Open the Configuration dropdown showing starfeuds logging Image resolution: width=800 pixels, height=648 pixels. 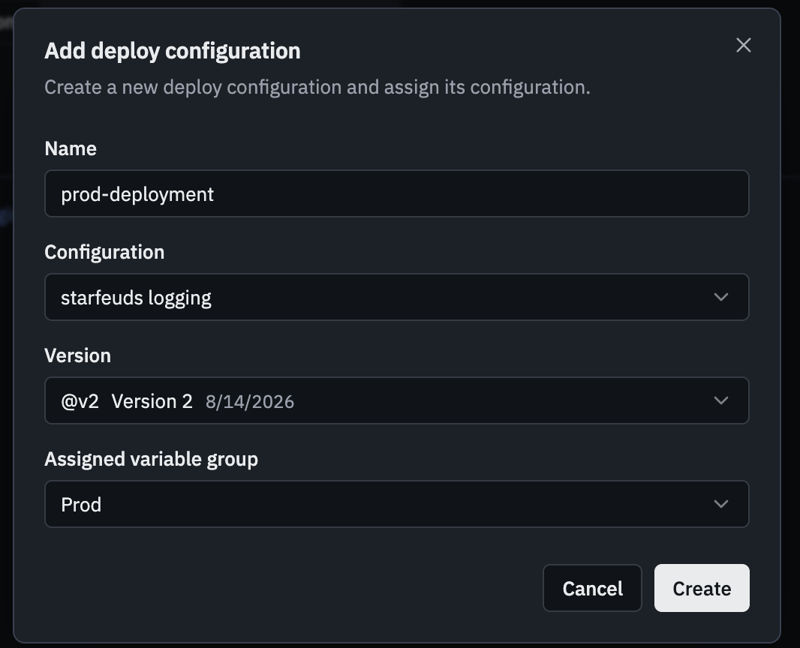coord(397,297)
